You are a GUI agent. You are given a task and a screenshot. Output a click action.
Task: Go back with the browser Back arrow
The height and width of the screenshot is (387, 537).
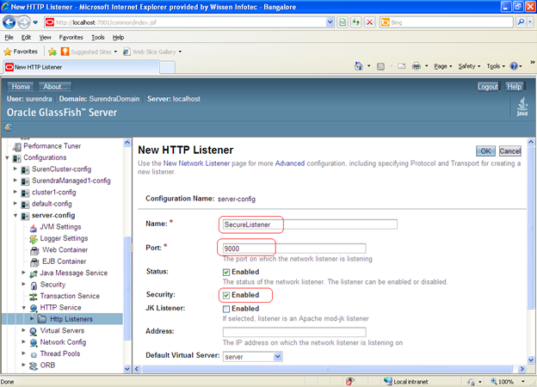(9, 22)
